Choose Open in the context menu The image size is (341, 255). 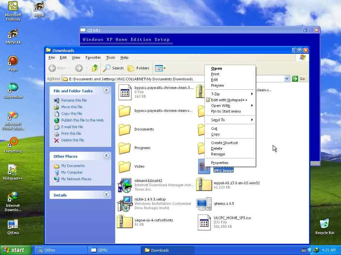(230, 68)
